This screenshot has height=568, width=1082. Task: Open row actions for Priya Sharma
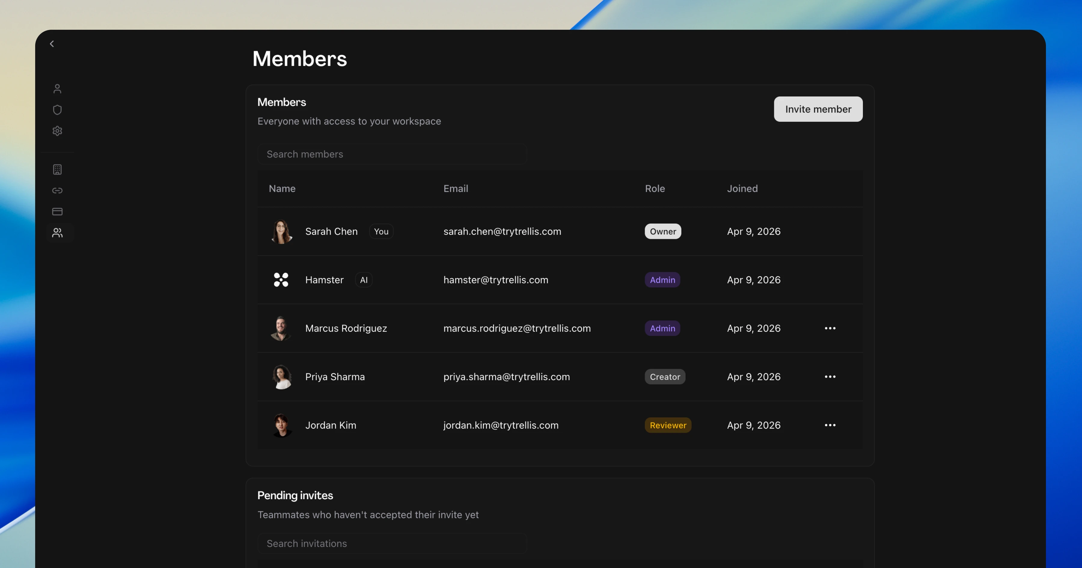coord(830,377)
